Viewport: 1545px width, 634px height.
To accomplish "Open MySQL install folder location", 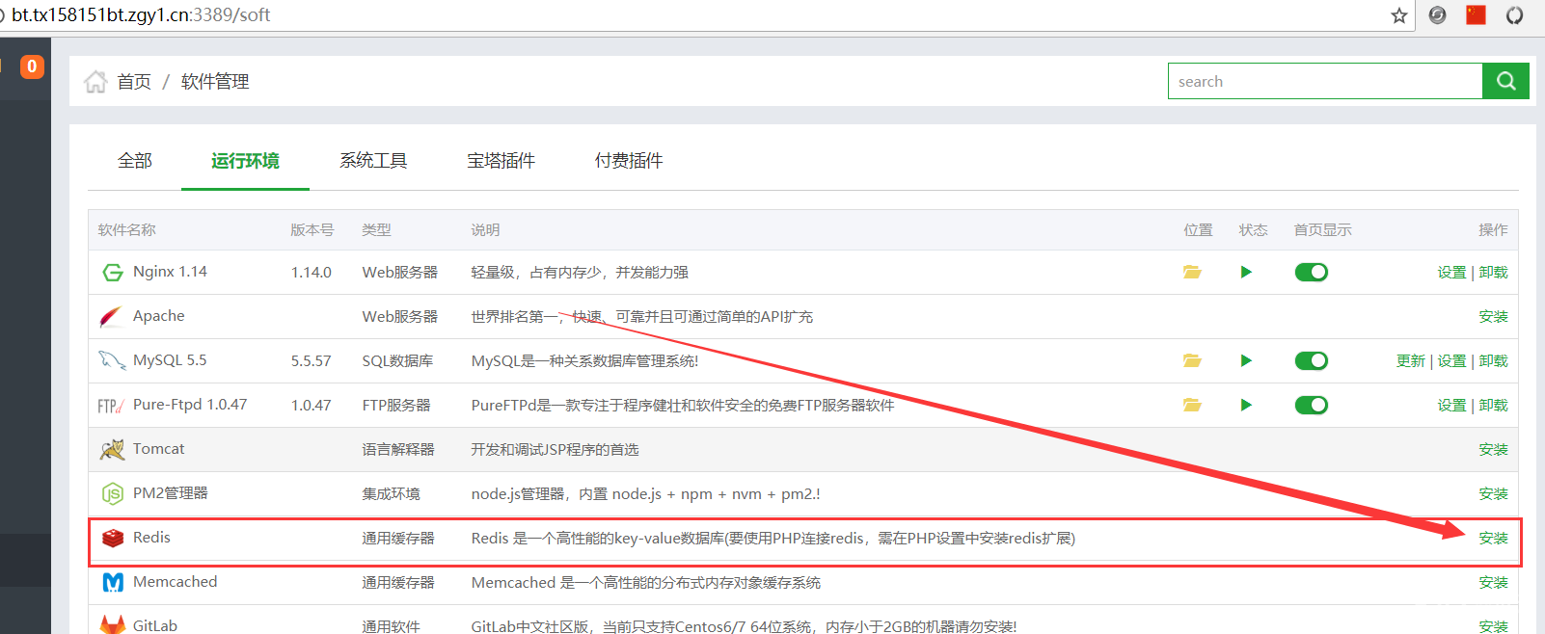I will pyautogui.click(x=1192, y=361).
